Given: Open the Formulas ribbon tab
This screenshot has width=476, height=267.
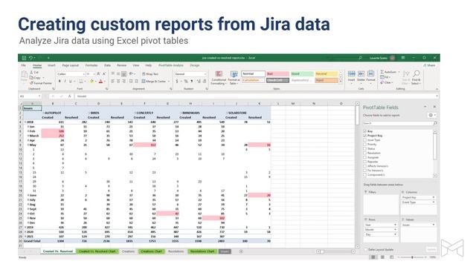Looking at the screenshot, I should [91, 65].
